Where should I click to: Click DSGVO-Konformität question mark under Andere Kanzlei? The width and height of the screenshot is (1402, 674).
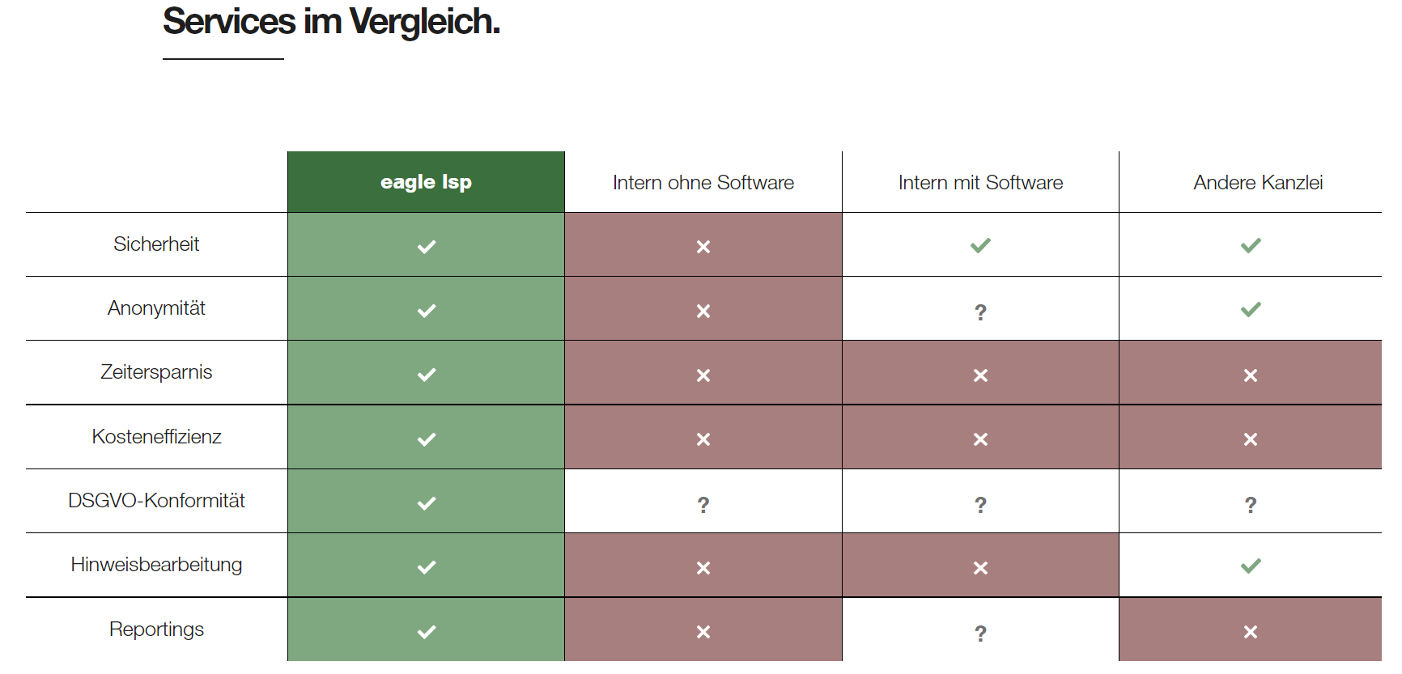(x=1251, y=505)
